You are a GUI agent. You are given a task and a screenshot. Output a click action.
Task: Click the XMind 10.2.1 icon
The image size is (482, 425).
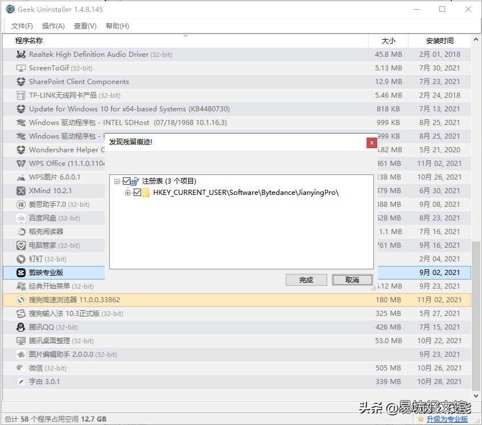21,191
